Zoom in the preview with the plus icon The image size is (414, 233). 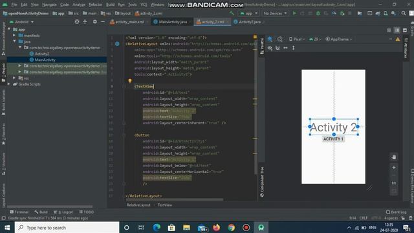tap(394, 167)
